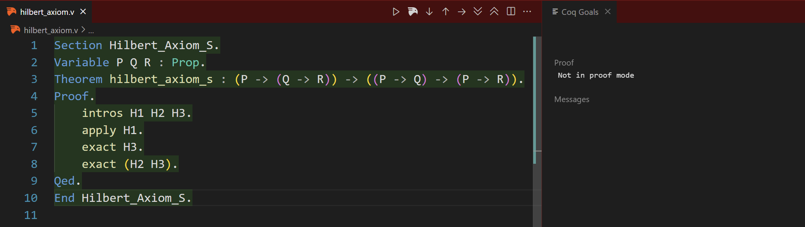Expand the Proof section header
Viewport: 805px width, 227px height.
[x=564, y=62]
